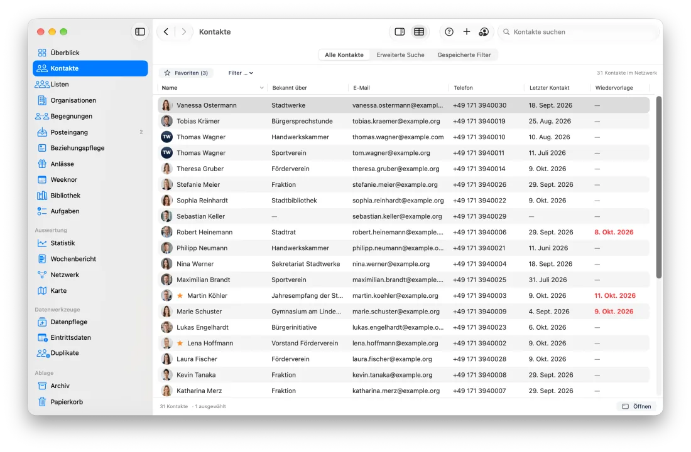This screenshot has width=691, height=452.
Task: Open Eintrittsdaten in the sidebar
Action: [90, 337]
